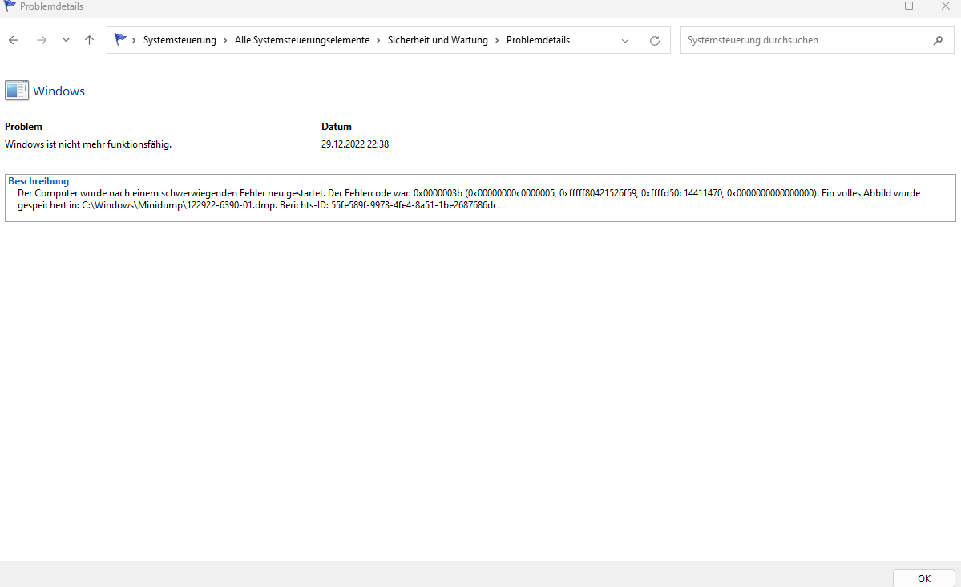Expand chevron after Sicherheit und Wartung
The image size is (961, 587).
tap(497, 40)
